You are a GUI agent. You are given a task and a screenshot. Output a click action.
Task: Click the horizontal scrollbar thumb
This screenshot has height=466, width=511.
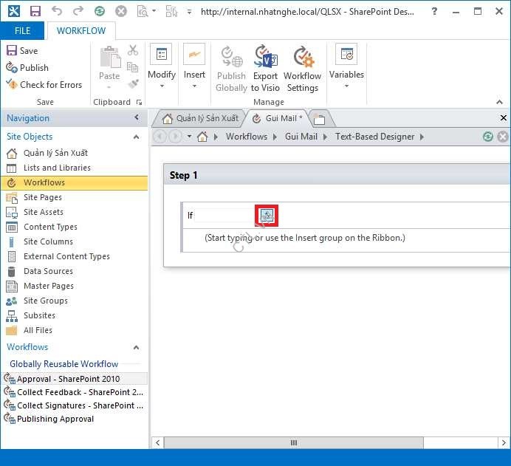click(293, 443)
